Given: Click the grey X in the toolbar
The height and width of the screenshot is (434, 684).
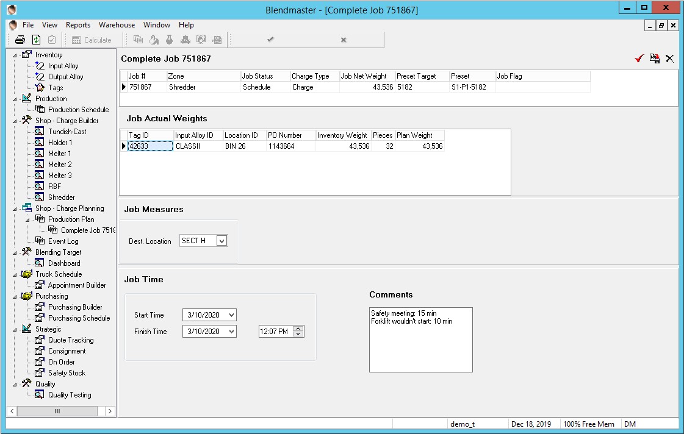Looking at the screenshot, I should (x=344, y=40).
